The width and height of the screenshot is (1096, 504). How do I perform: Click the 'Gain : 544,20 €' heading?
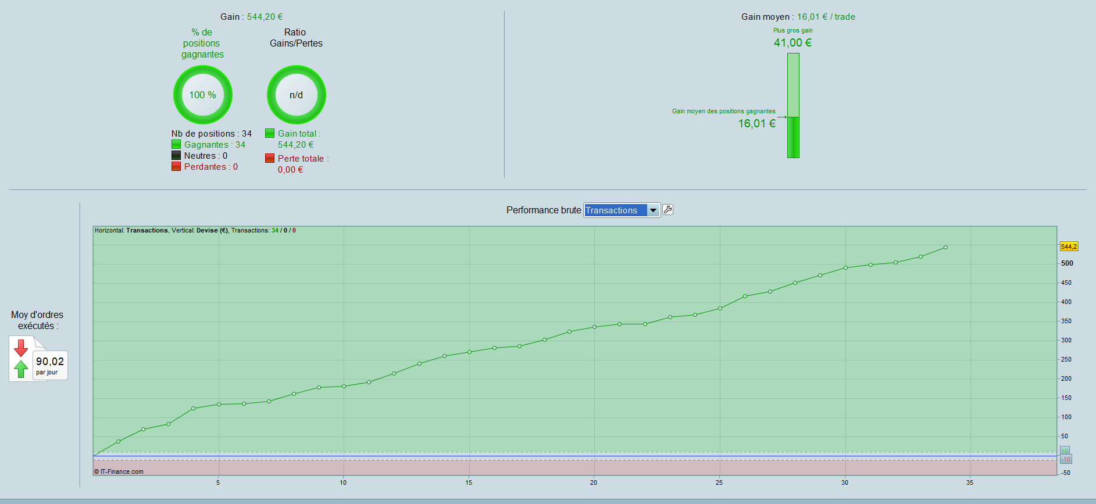(x=251, y=17)
